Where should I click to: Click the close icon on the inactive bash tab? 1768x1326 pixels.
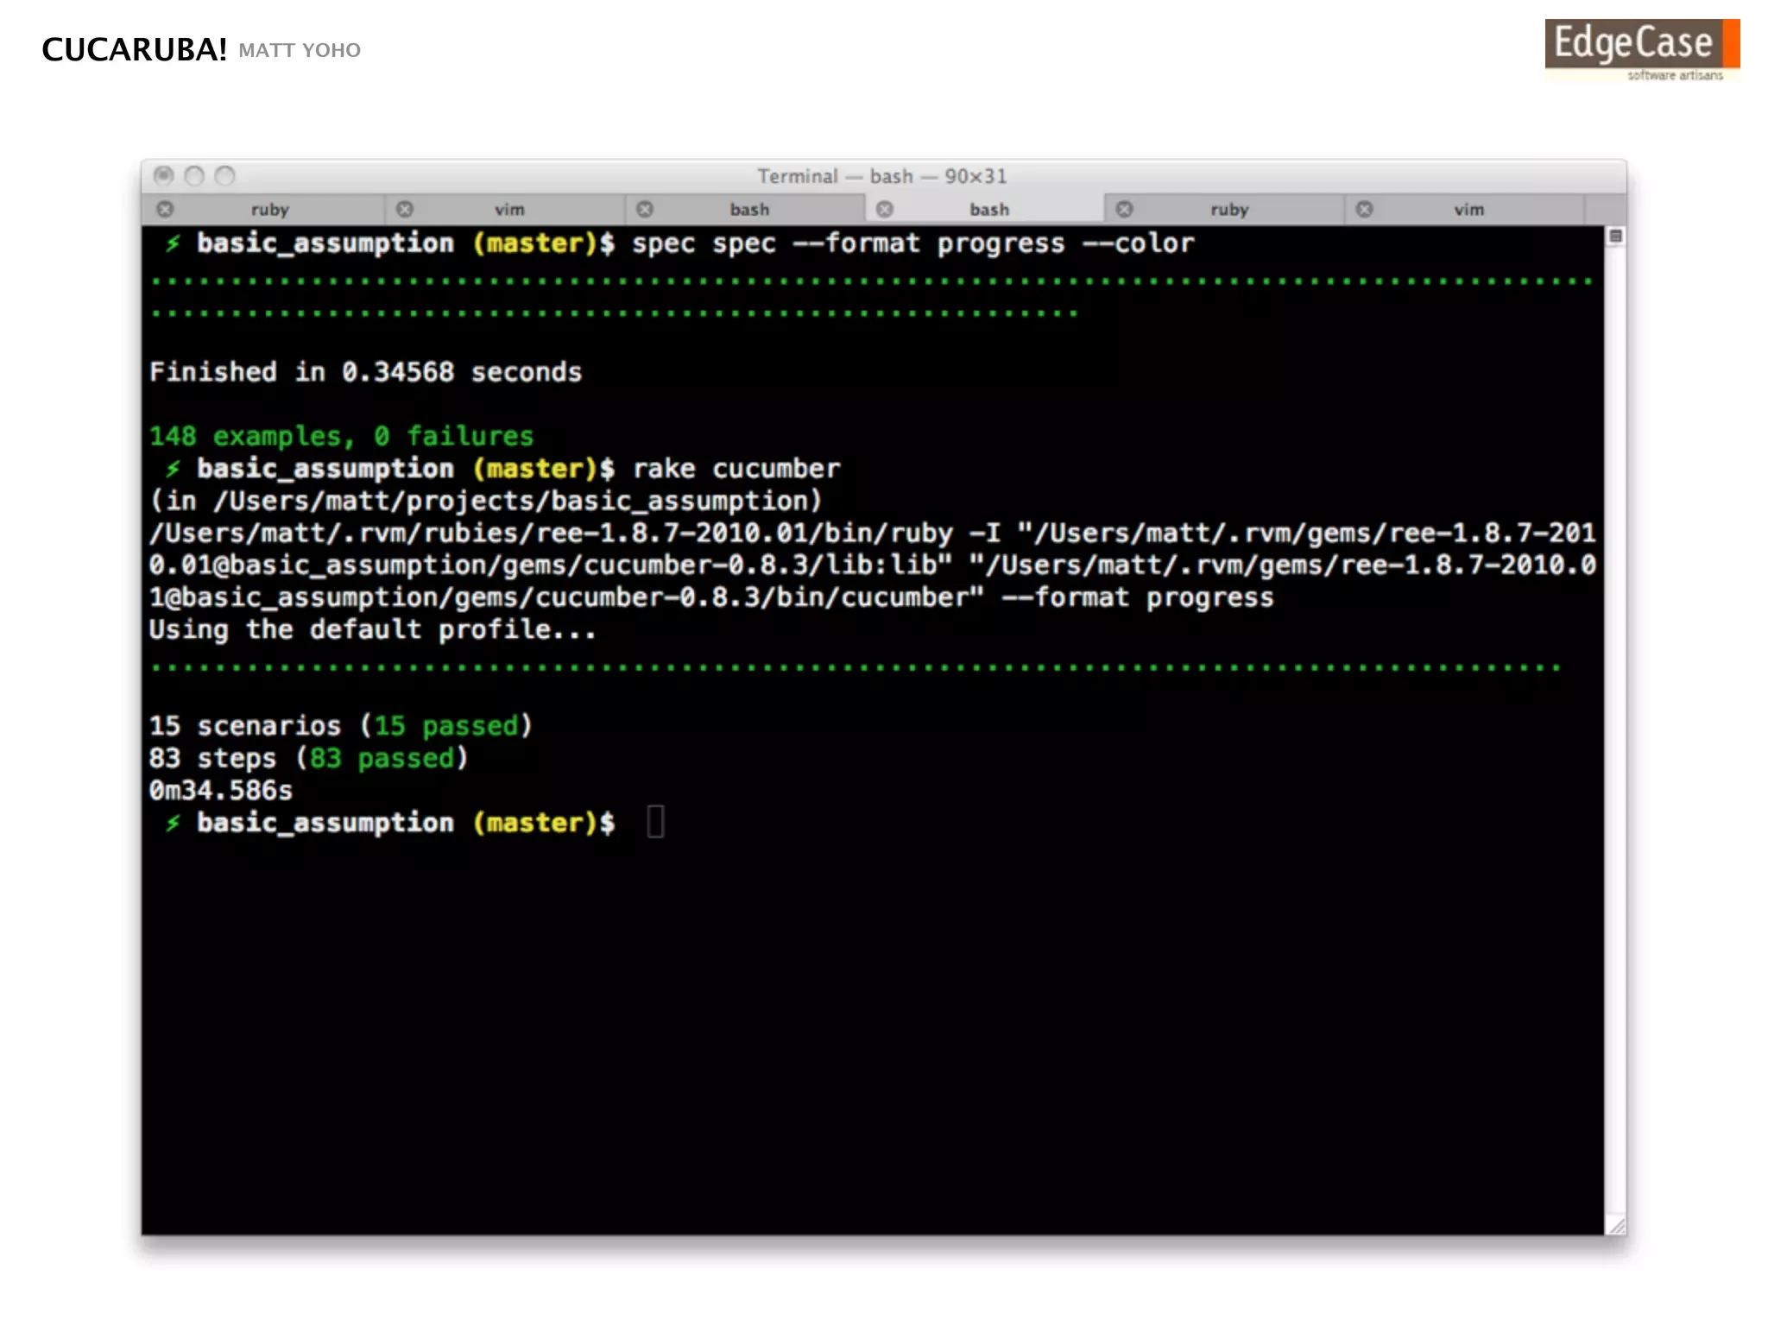(x=645, y=210)
